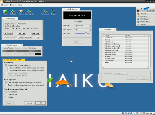
Task: Click the fast-forward button in CDPlayer
Action: (x=38, y=33)
